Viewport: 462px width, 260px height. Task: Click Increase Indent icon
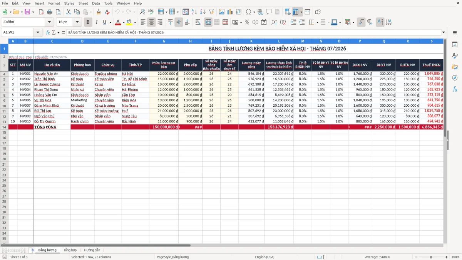pyautogui.click(x=293, y=22)
